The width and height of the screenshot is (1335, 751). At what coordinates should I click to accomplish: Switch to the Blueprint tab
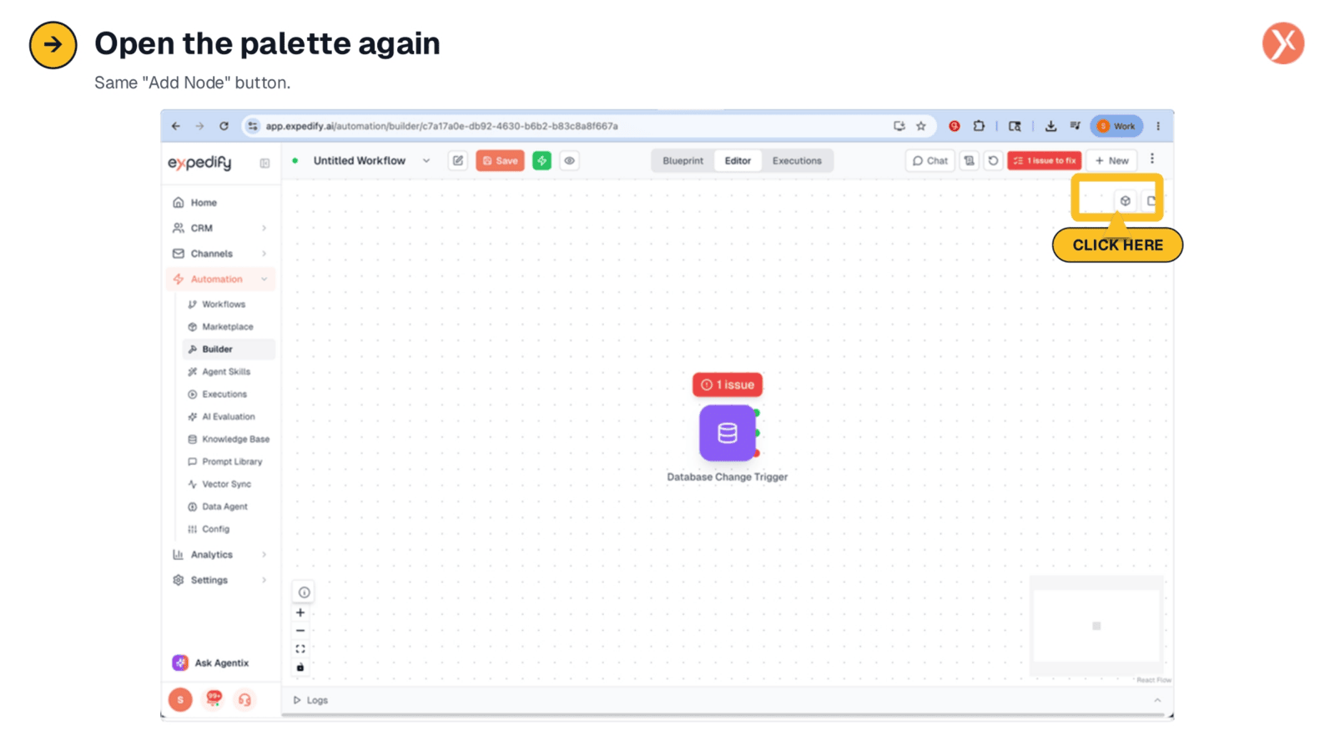tap(683, 160)
